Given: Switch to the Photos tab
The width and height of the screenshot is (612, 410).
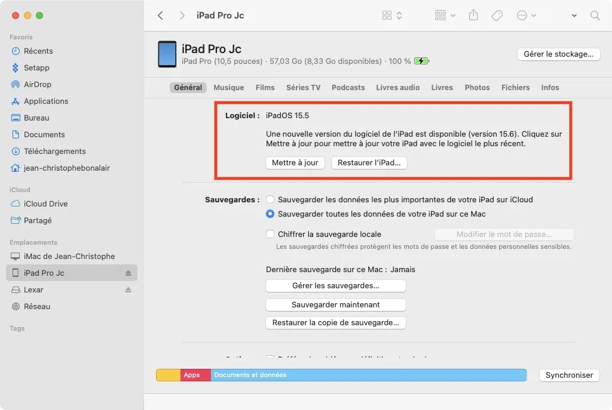Looking at the screenshot, I should (x=477, y=88).
